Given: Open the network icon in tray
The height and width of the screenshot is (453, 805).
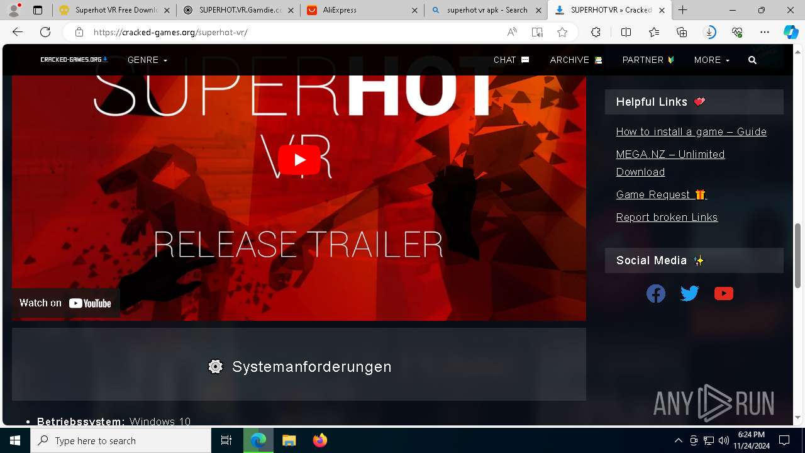Looking at the screenshot, I should (709, 440).
